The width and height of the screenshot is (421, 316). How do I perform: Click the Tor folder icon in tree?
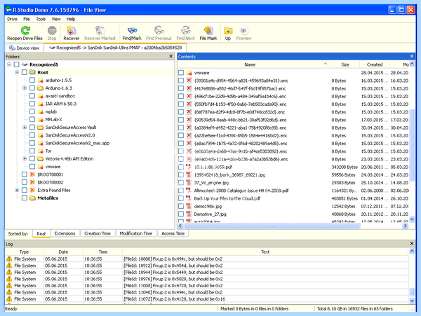coord(41,151)
